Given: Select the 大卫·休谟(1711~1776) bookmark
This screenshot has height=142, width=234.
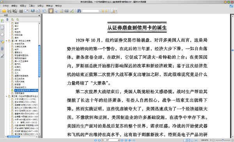Looking at the screenshot, I should pos(25,99).
